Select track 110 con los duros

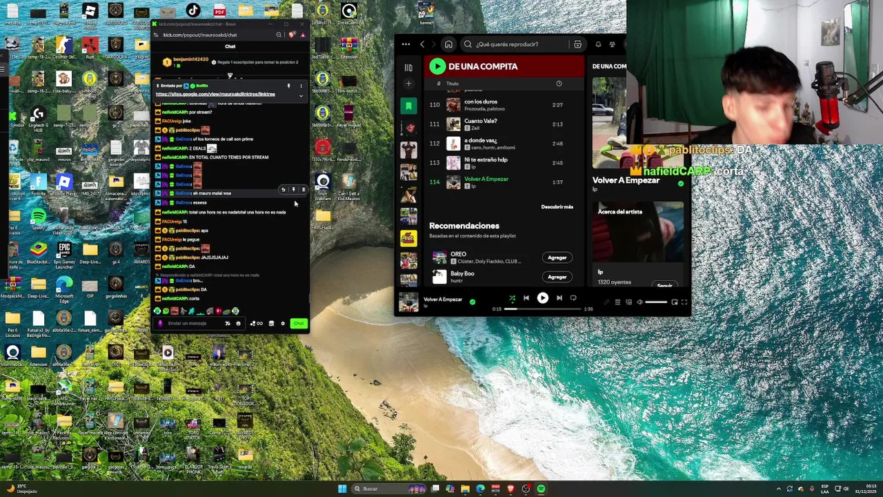click(x=505, y=105)
